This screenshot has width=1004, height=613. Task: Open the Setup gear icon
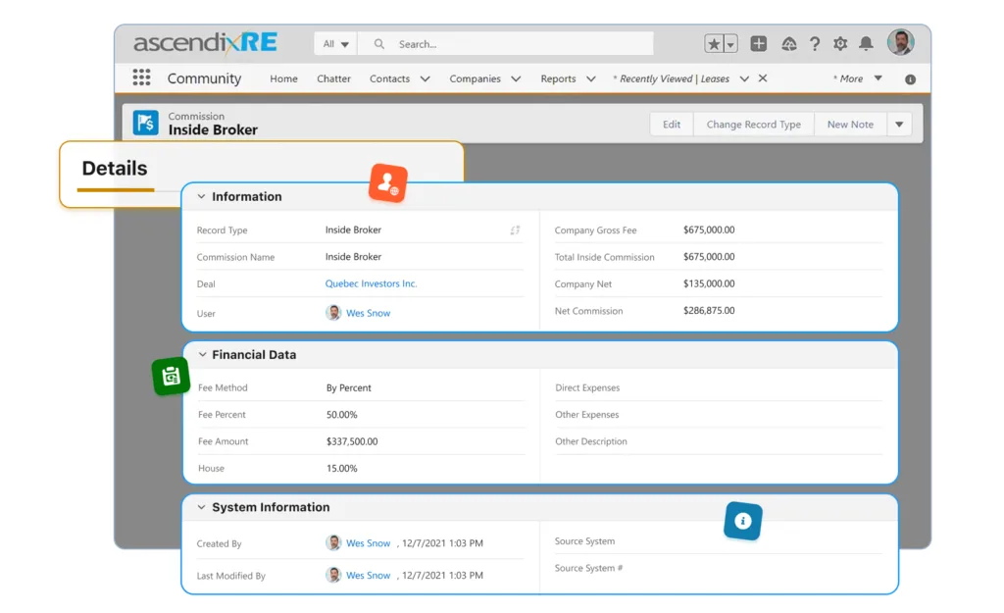pos(840,44)
